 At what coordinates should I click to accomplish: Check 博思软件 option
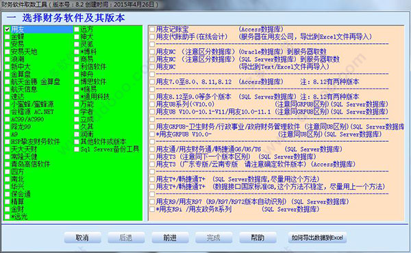(77, 82)
